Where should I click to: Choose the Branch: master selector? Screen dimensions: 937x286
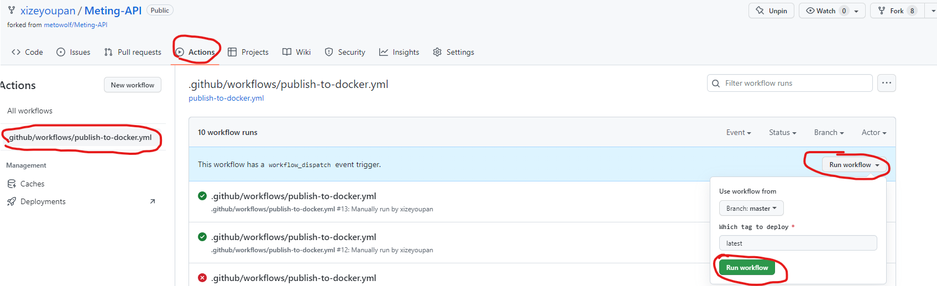point(751,209)
